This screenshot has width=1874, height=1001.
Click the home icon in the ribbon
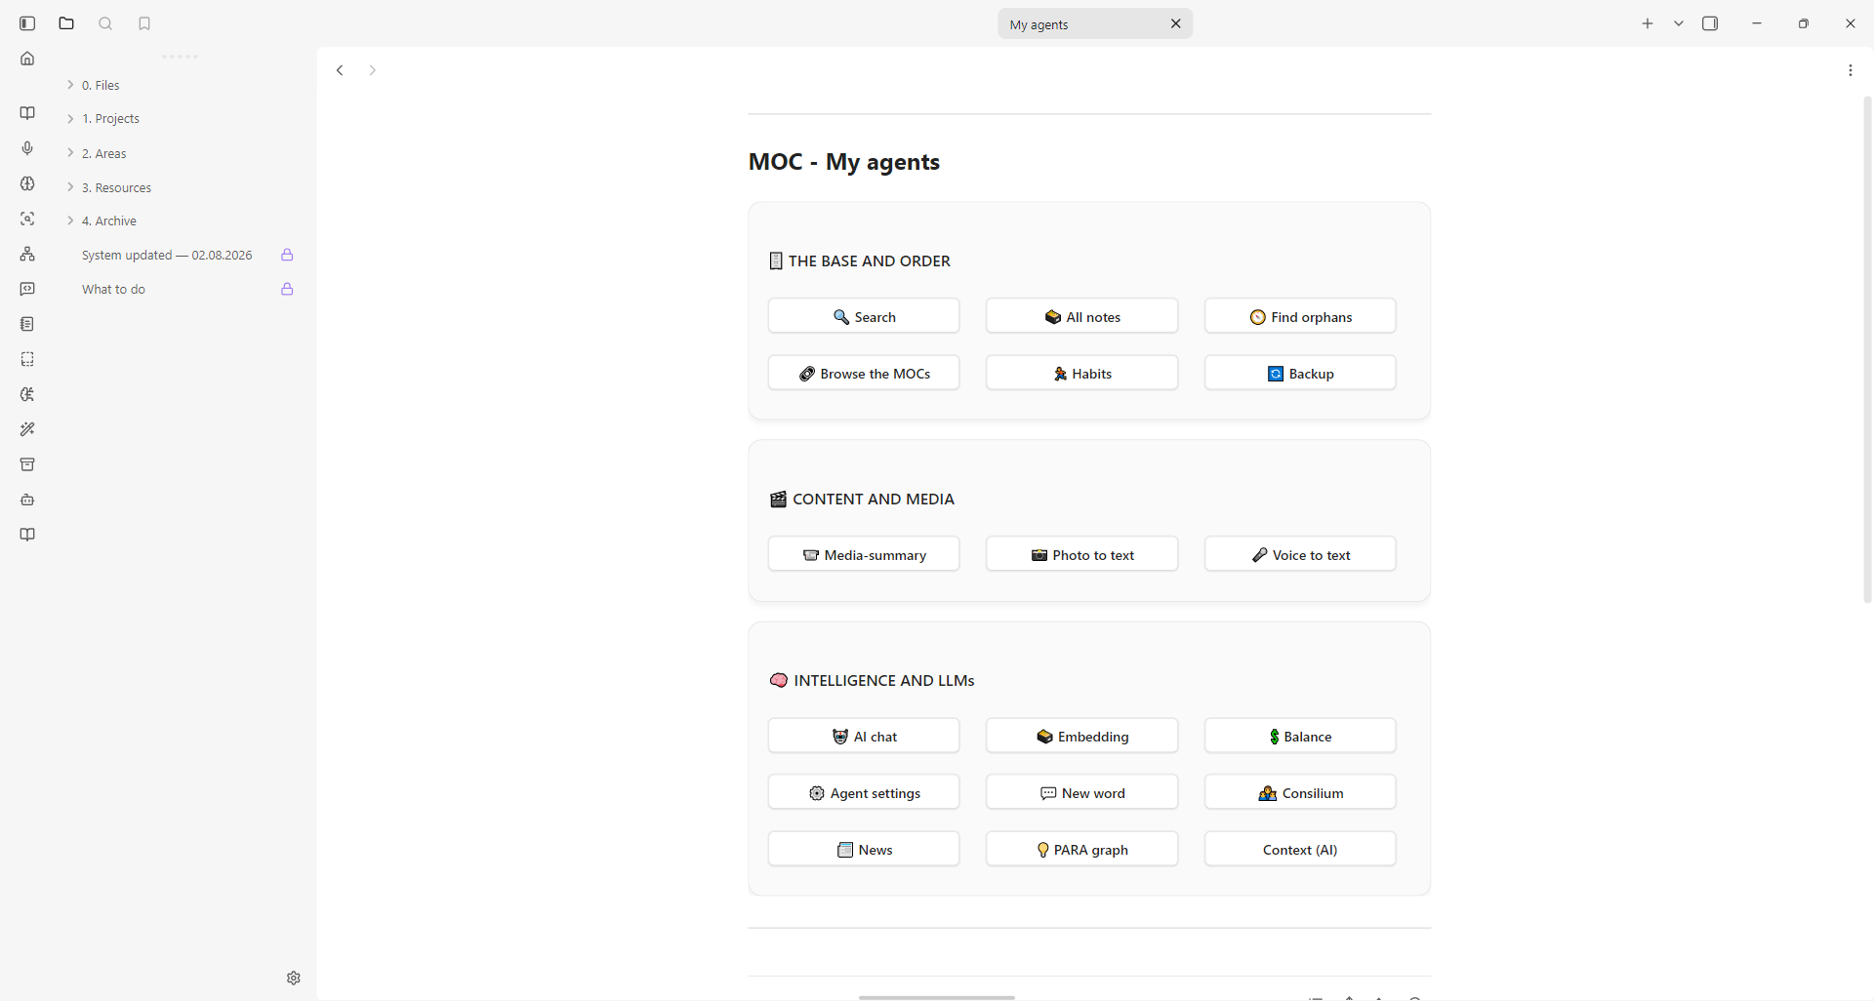click(27, 59)
